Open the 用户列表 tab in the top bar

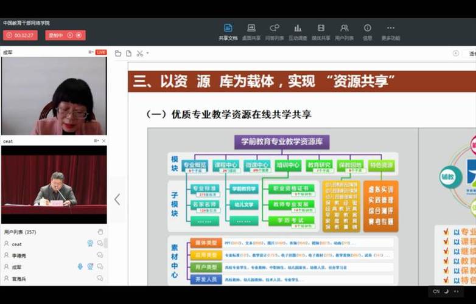click(345, 32)
